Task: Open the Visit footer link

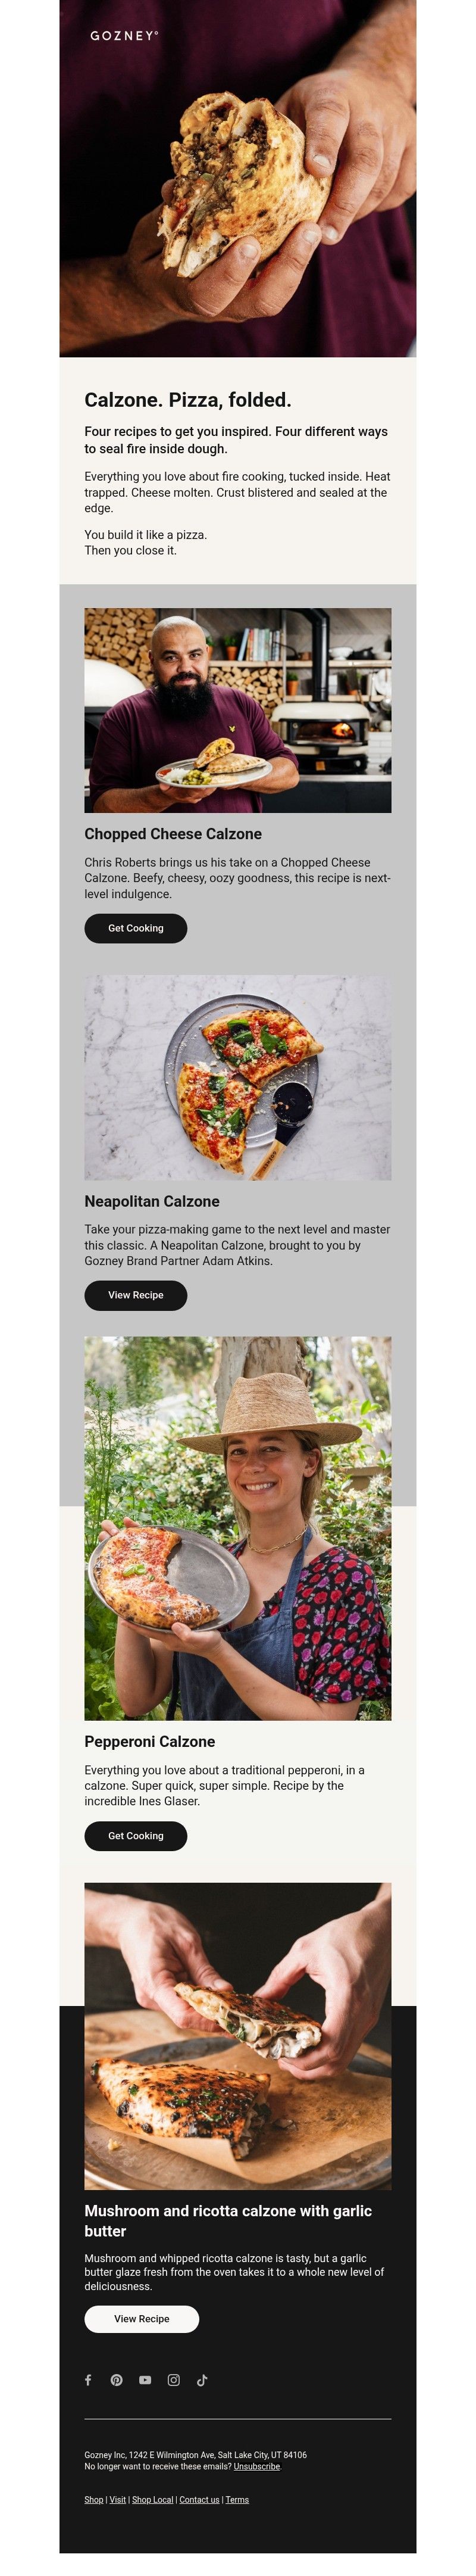Action: (118, 2500)
